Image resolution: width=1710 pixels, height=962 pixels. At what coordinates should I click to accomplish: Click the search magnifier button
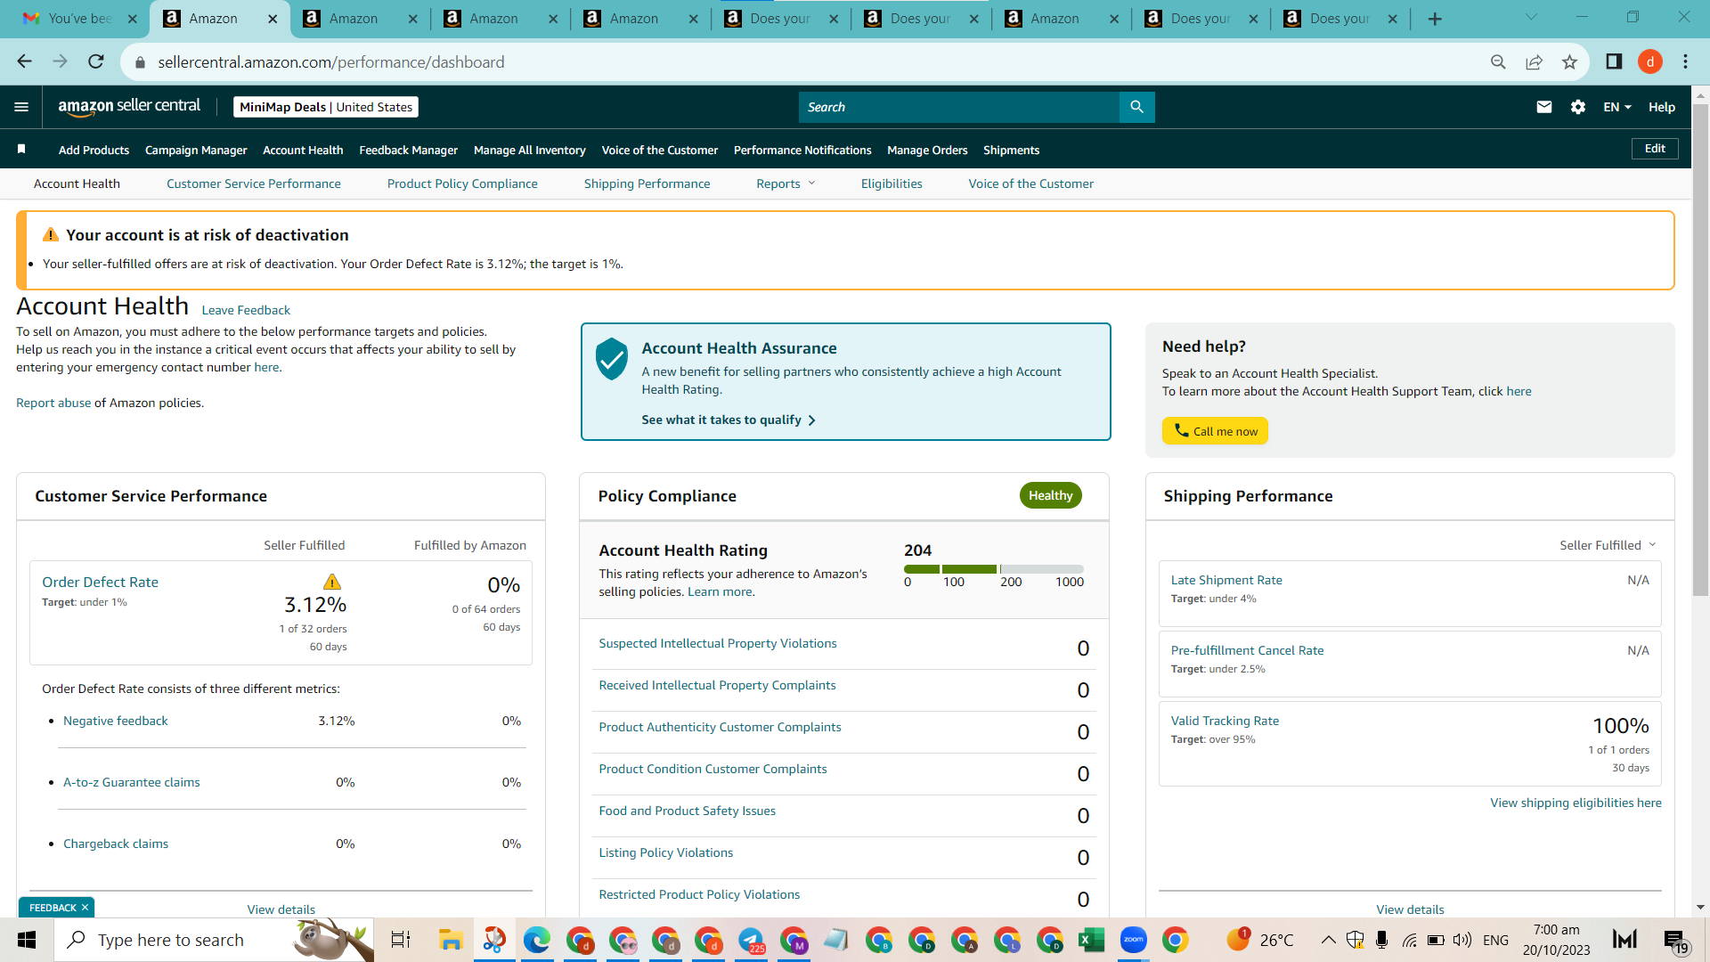click(x=1136, y=107)
